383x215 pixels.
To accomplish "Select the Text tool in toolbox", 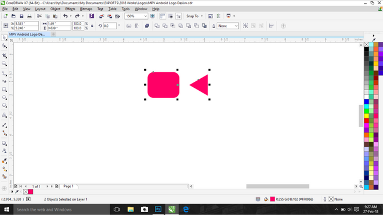I will (4, 115).
